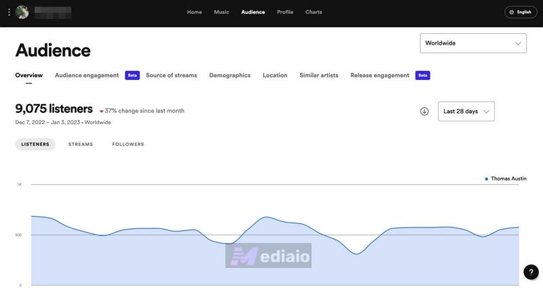Click the globe English language button
This screenshot has width=543, height=291.
pyautogui.click(x=521, y=12)
